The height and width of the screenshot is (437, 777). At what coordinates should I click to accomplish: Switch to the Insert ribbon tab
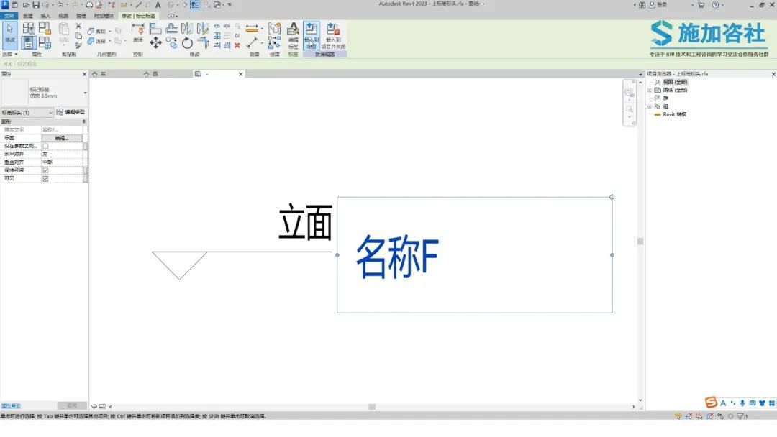(x=45, y=16)
